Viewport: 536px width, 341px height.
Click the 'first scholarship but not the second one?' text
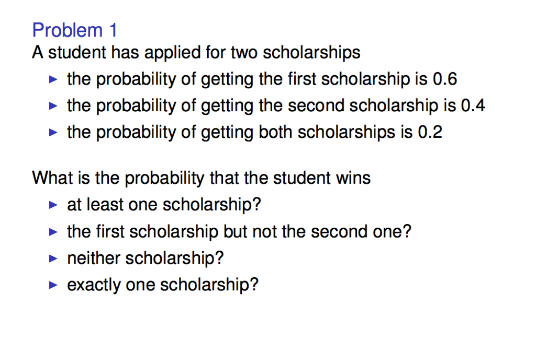(x=239, y=231)
